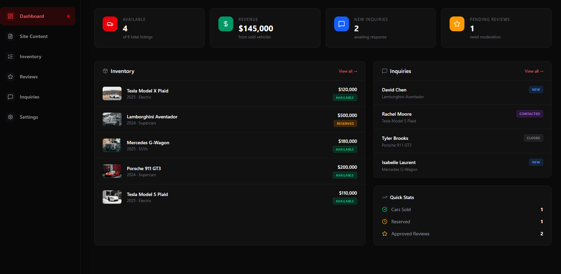This screenshot has height=274, width=561.
Task: Open Rachel Moore inquiry
Action: click(462, 117)
